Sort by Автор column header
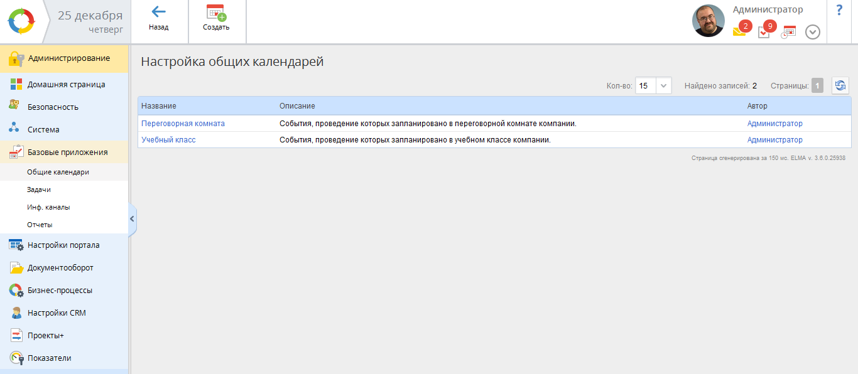Image resolution: width=858 pixels, height=374 pixels. [x=758, y=106]
